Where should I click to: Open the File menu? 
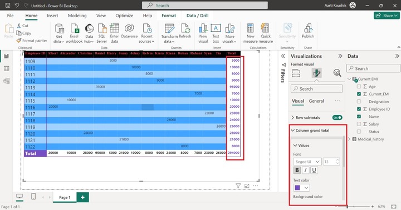(x=10, y=16)
